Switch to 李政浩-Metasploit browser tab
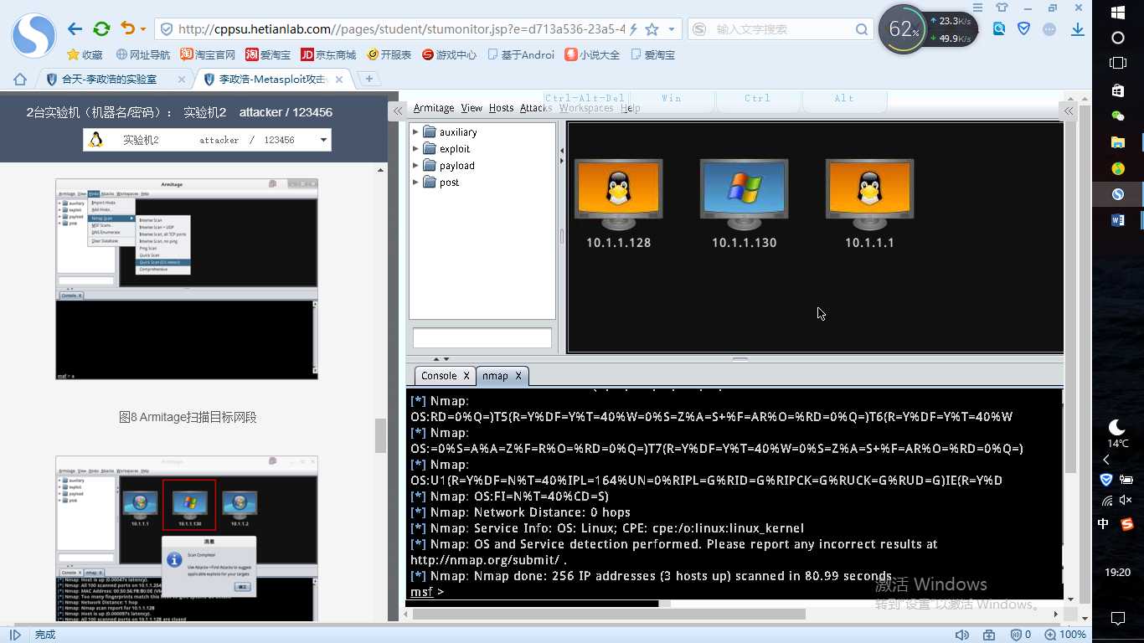The height and width of the screenshot is (643, 1144). 273,80
